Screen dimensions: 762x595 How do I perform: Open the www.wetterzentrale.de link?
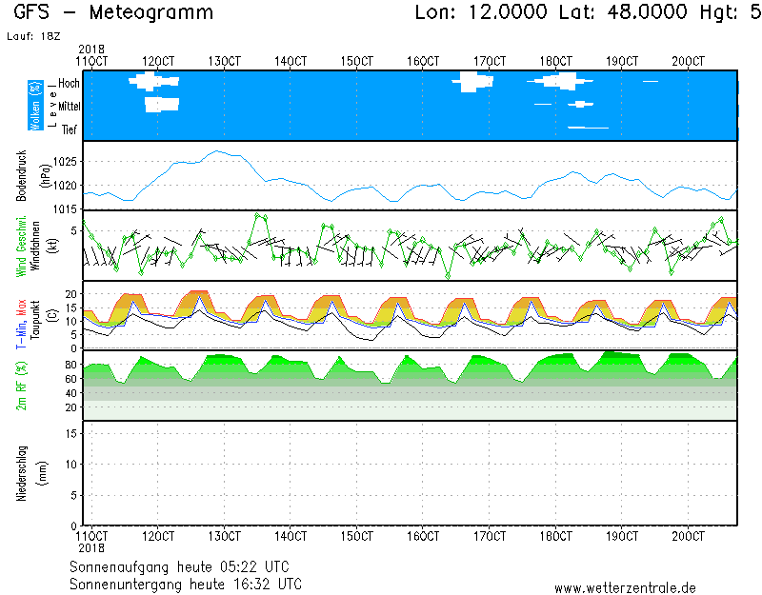tap(625, 587)
